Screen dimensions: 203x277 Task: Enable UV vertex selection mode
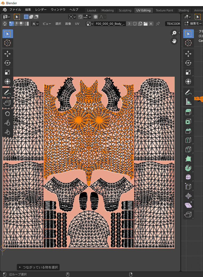pos(11,24)
